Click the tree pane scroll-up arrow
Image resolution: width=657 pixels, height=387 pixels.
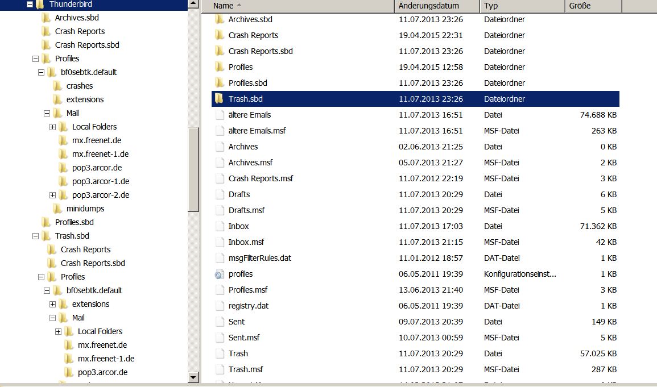(x=193, y=3)
